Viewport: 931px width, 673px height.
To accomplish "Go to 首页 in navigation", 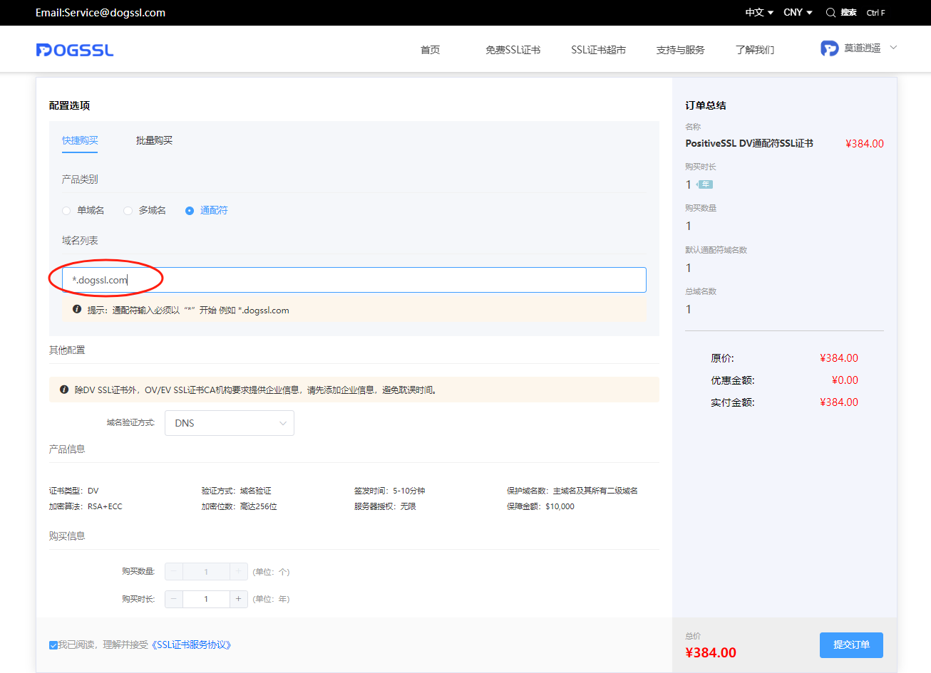I will tap(430, 50).
